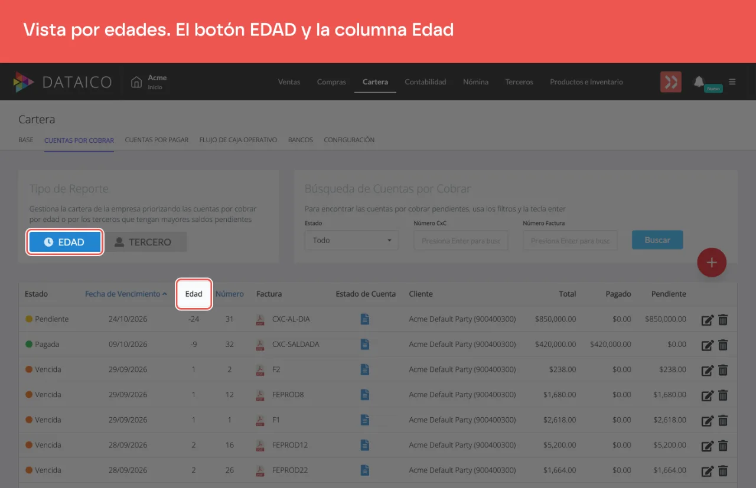Viewport: 756px width, 488px height.
Task: Open PDF icon for CXC-AL-DIA invoice
Action: point(260,319)
